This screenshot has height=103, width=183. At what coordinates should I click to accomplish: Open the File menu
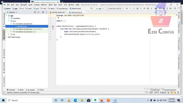click(8, 5)
